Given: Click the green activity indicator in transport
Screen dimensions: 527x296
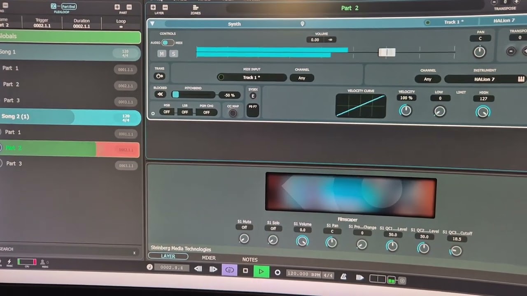Looking at the screenshot, I should (391, 281).
